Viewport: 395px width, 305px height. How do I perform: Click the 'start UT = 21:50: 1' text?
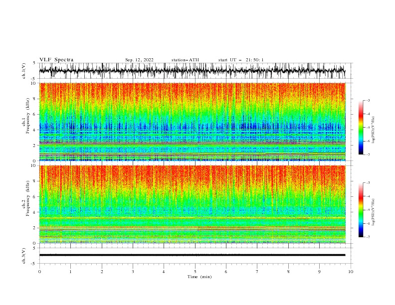point(241,60)
